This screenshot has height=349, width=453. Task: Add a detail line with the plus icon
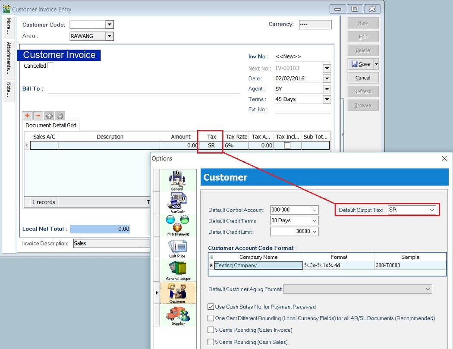[x=27, y=116]
